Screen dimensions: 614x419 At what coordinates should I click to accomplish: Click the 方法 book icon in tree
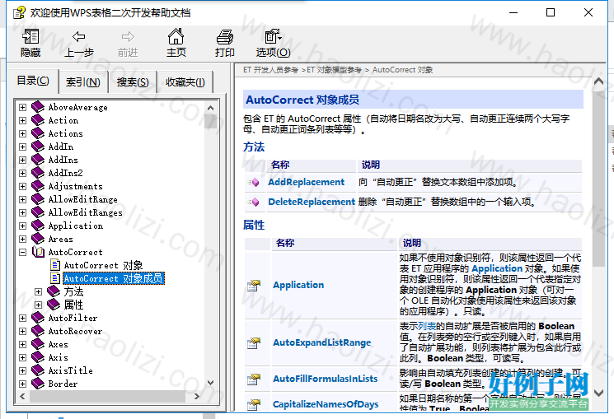(x=54, y=291)
